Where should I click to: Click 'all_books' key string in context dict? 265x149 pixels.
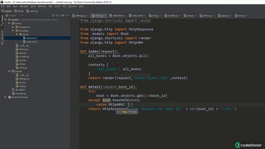pyautogui.click(x=107, y=69)
